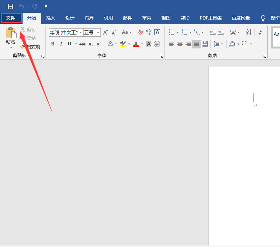Click the Decrease Indent icon
The image size is (280, 247).
point(213,33)
